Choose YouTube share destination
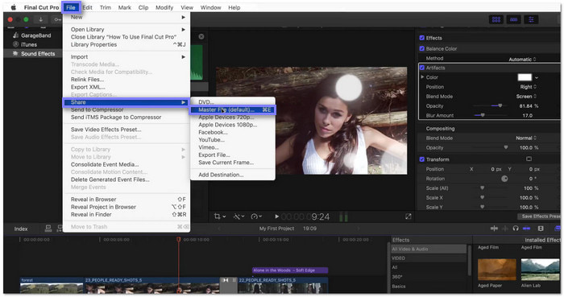Screen dimensions: 564x297 233,140
